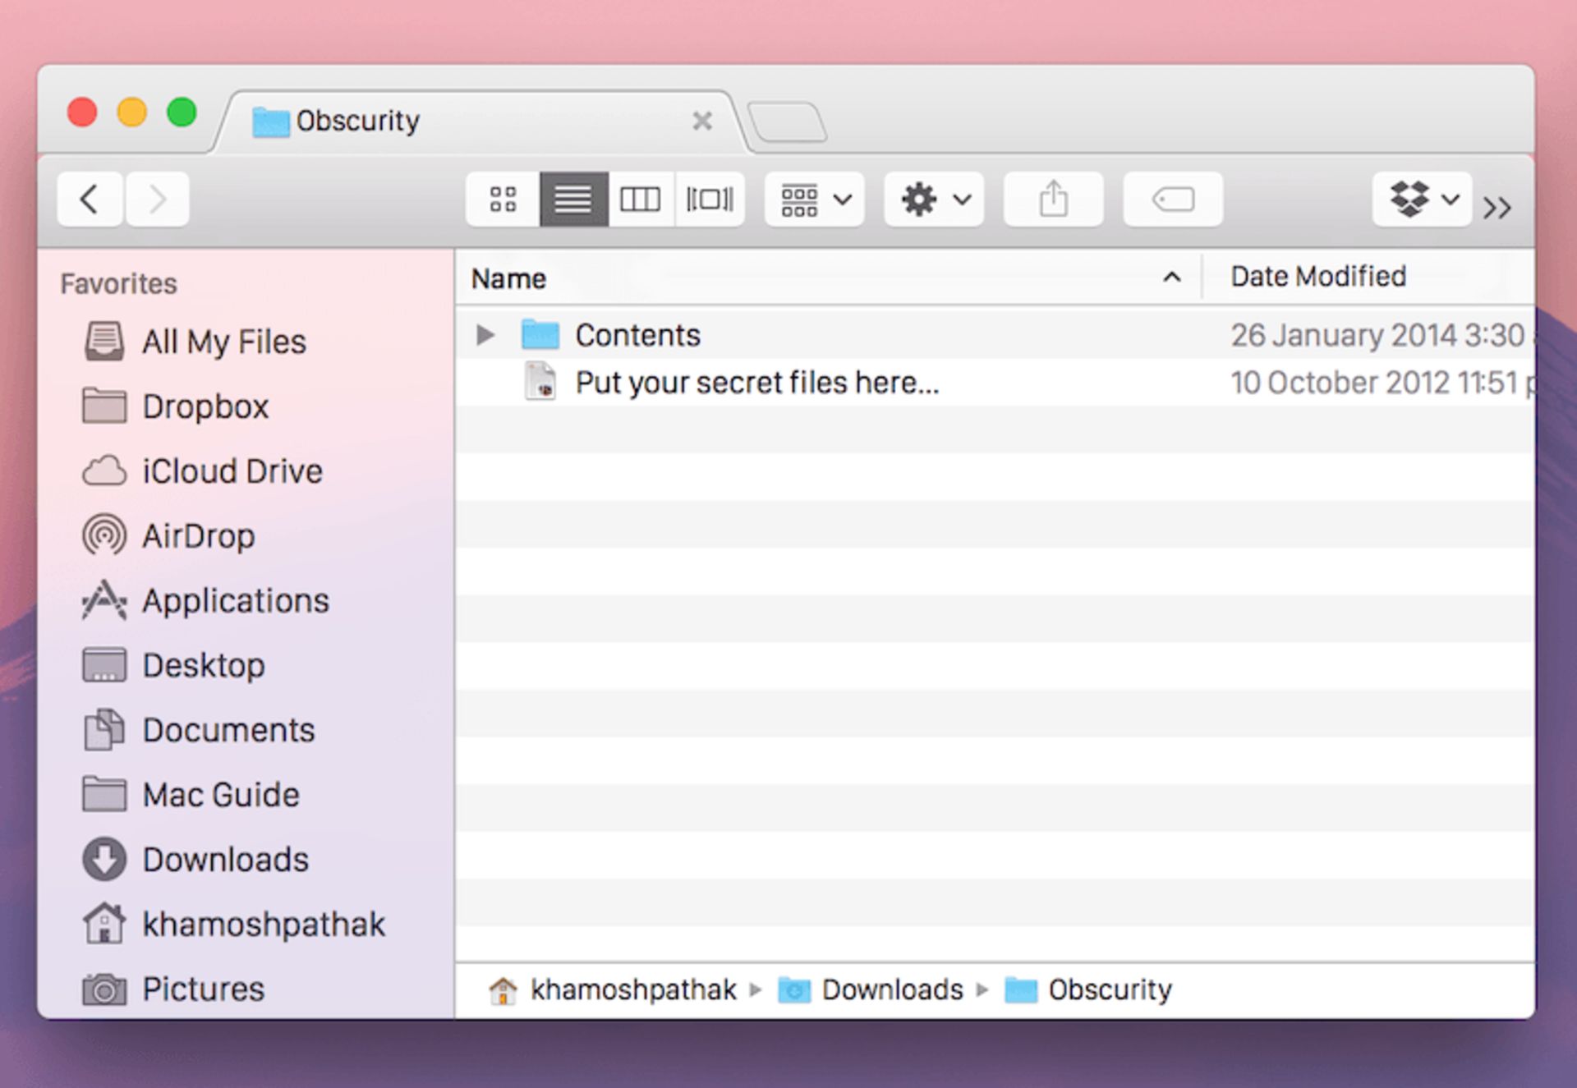Click the Mac Guide folder icon

coord(104,794)
